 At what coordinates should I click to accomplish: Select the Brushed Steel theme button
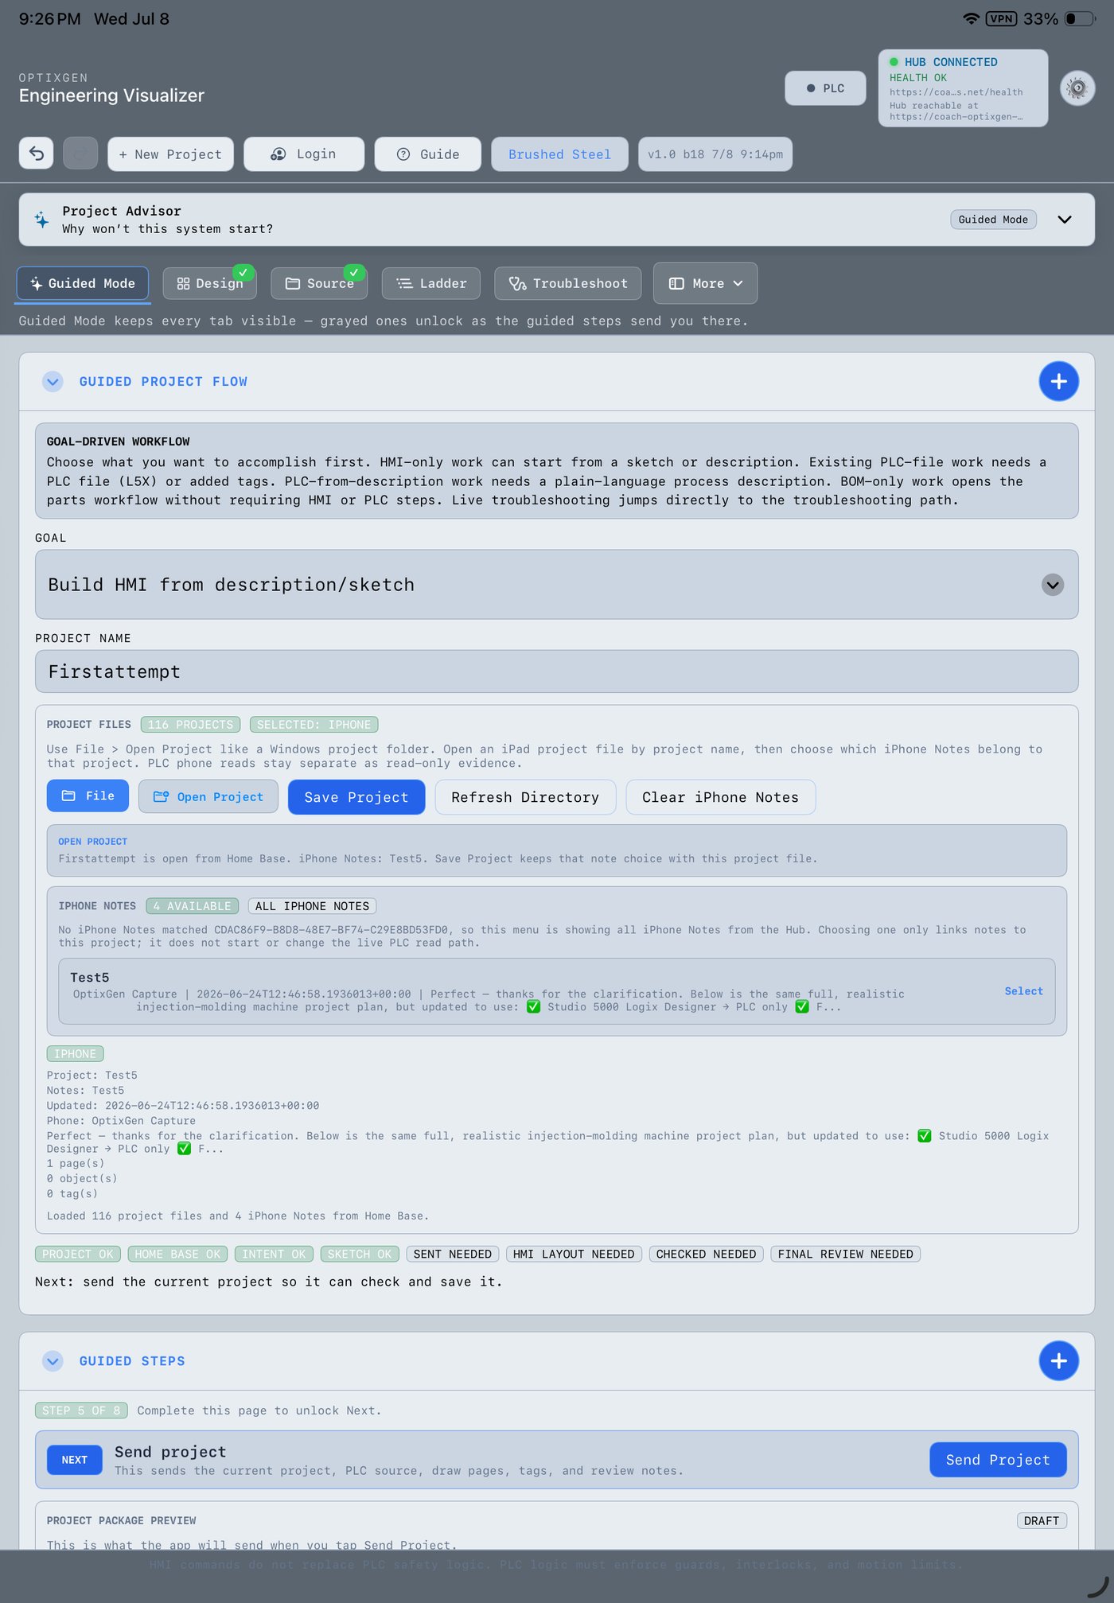click(559, 154)
